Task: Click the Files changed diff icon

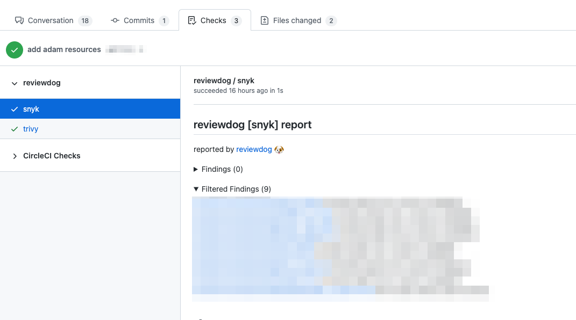Action: 265,20
